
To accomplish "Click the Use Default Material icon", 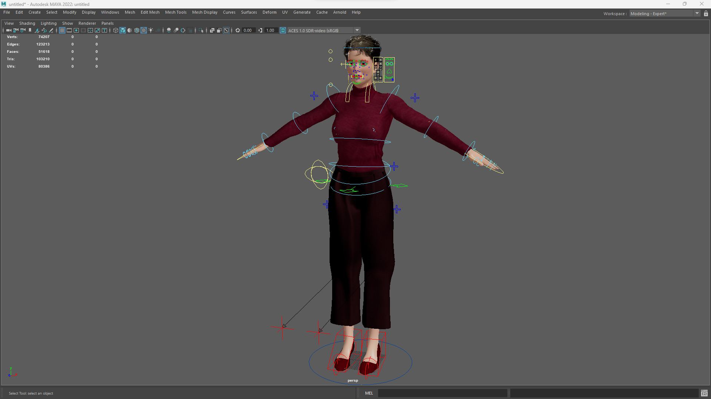I will pos(130,30).
